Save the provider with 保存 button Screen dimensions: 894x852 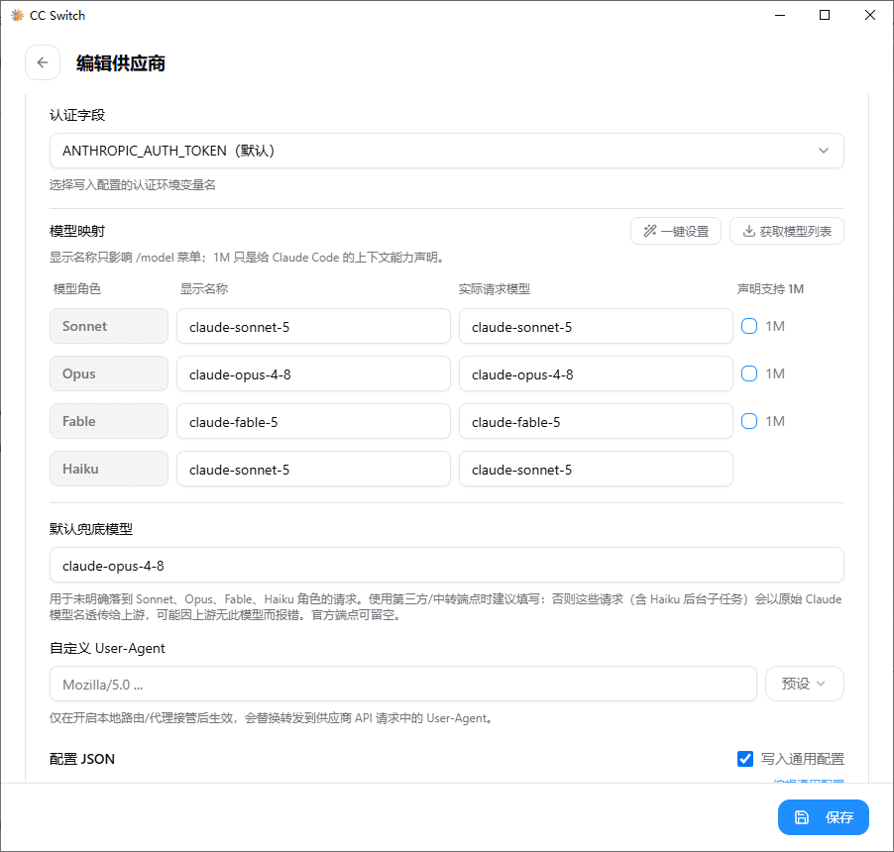pos(824,817)
